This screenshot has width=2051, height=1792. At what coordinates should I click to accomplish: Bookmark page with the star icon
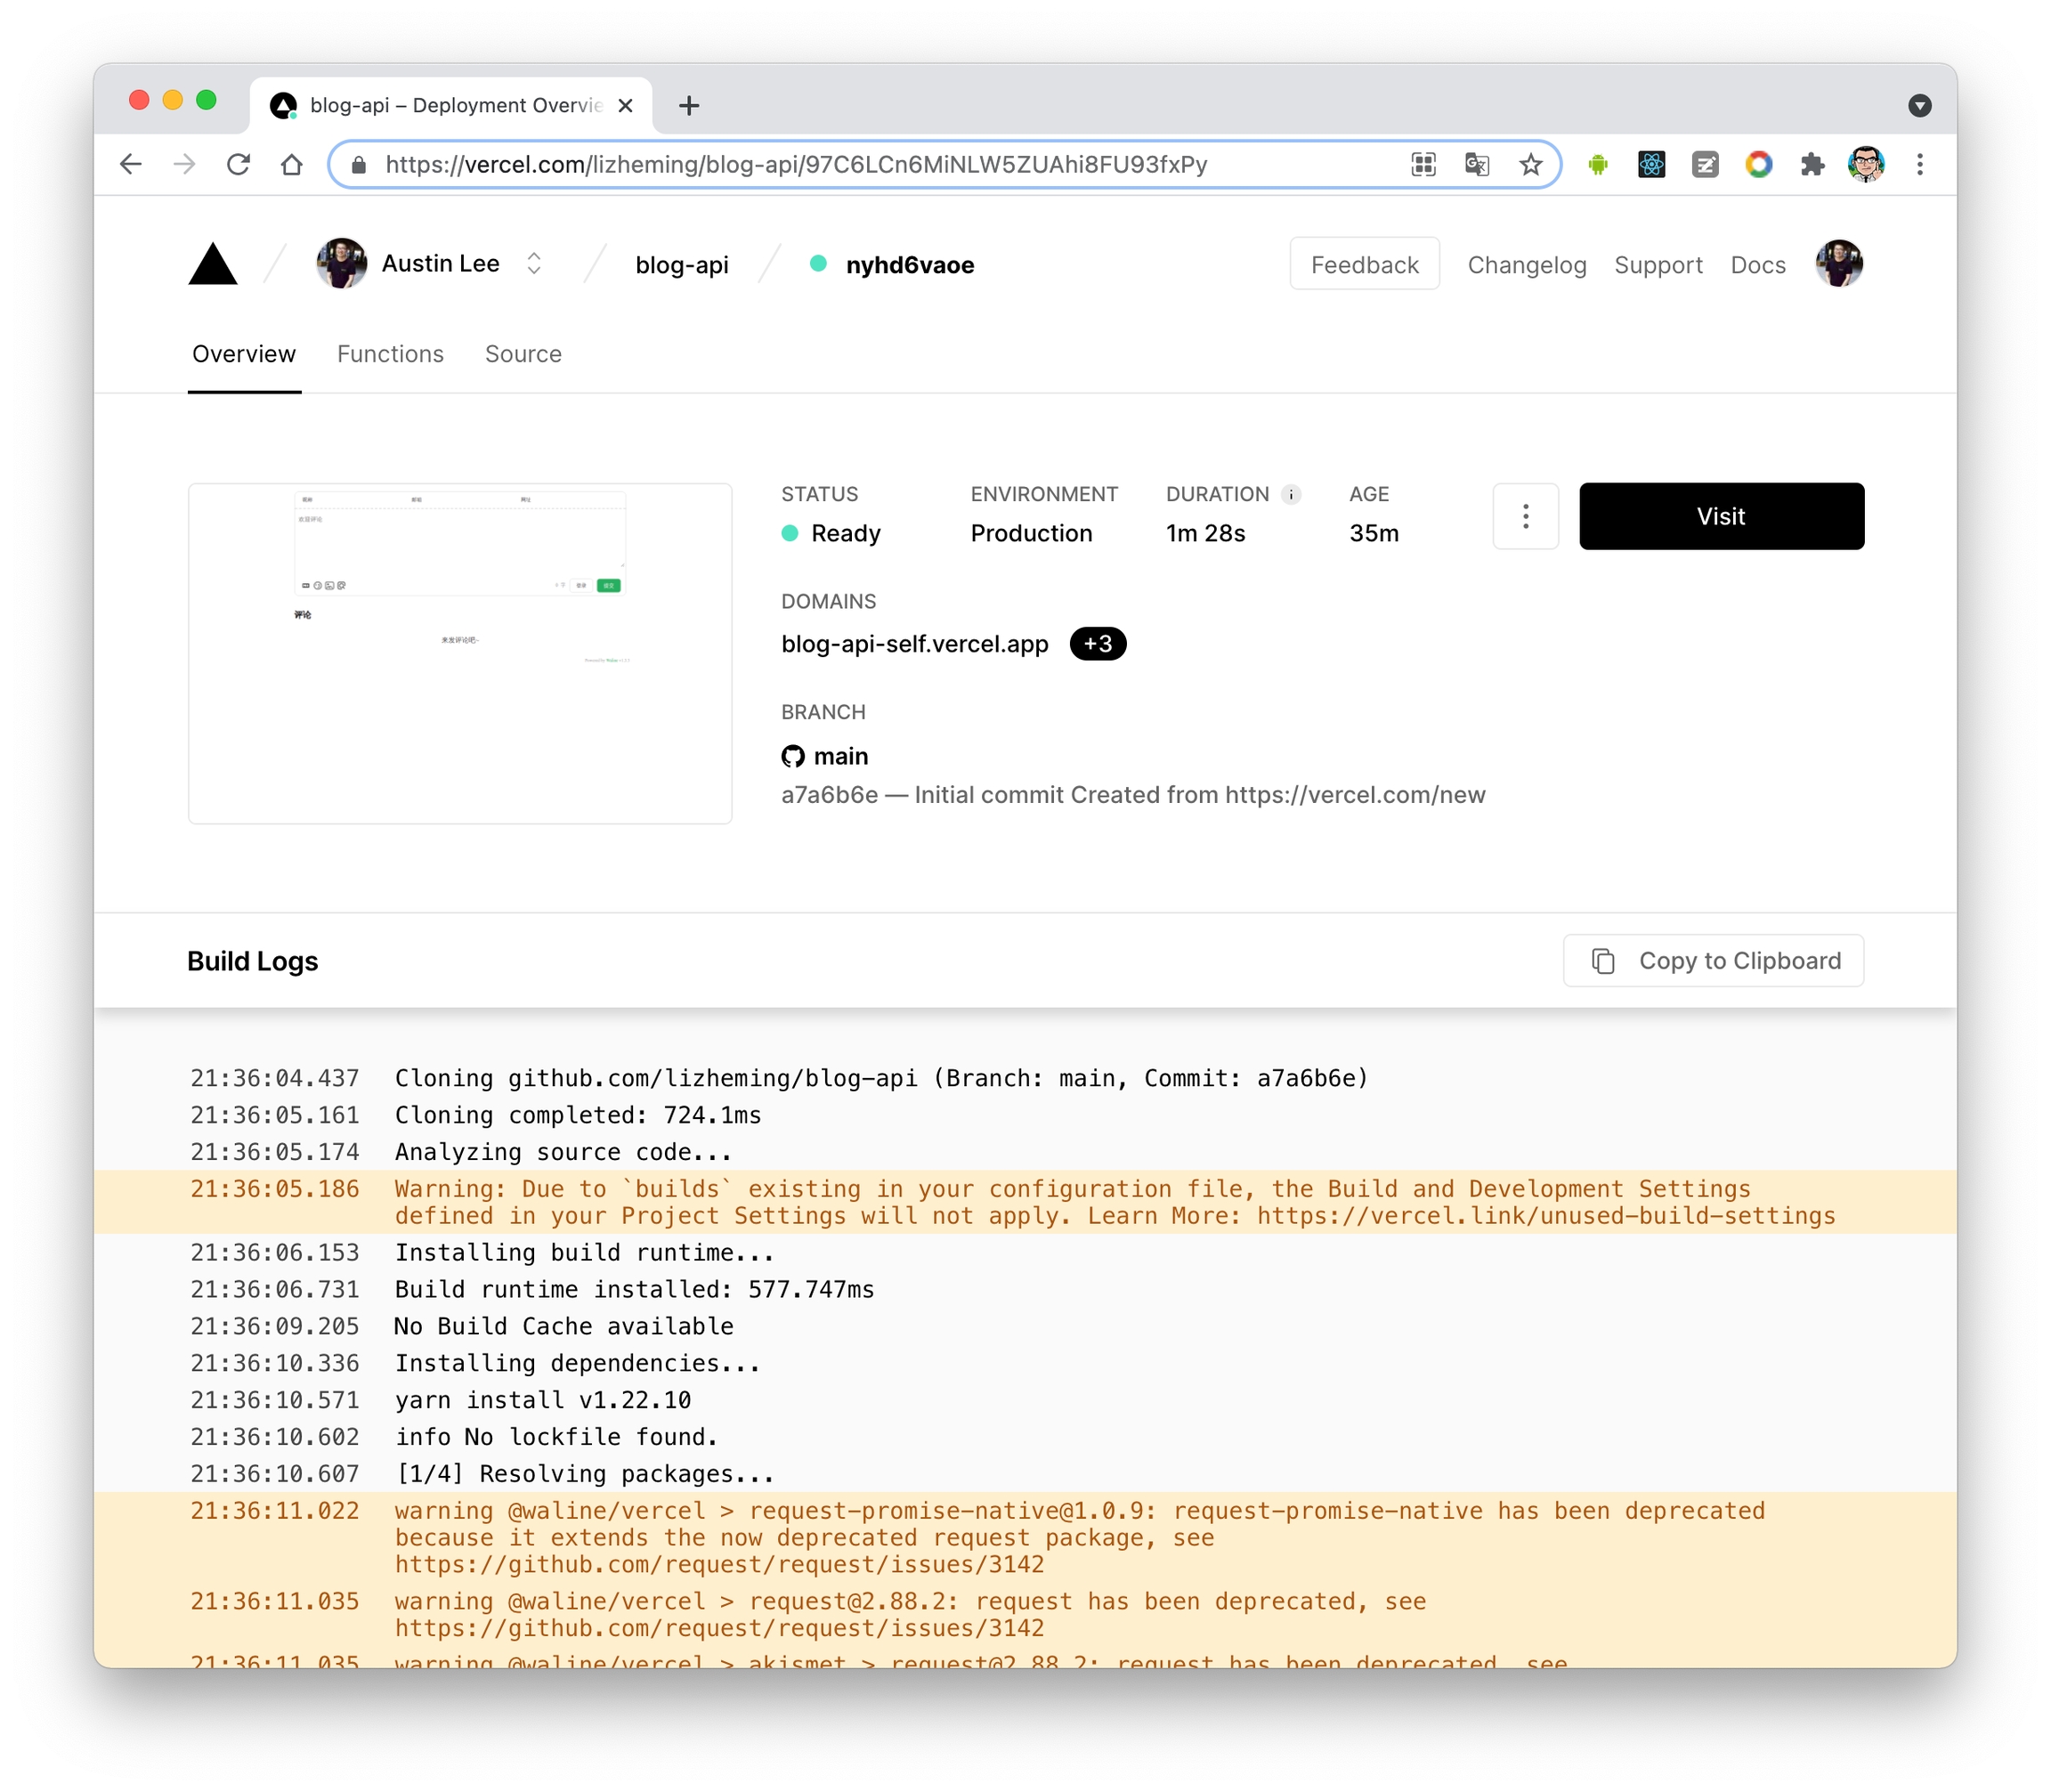[1530, 165]
